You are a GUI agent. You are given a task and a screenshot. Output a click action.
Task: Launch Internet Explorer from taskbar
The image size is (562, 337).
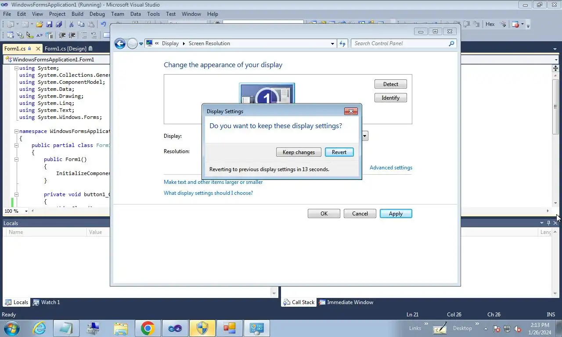coord(40,328)
